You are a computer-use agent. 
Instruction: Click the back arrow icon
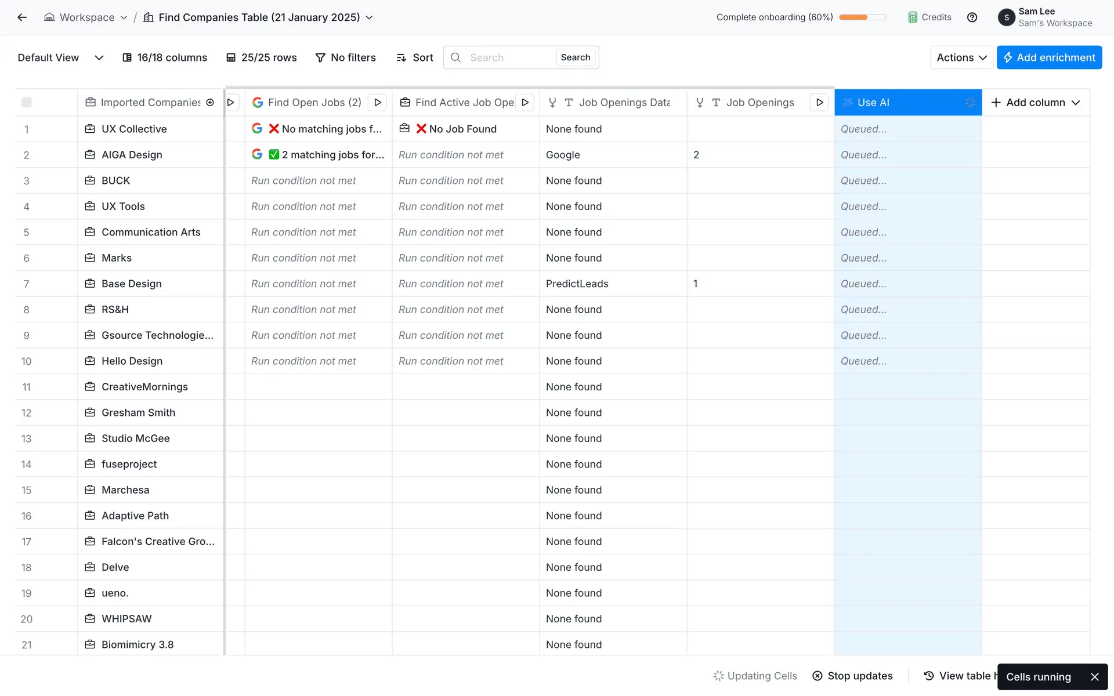(x=22, y=17)
